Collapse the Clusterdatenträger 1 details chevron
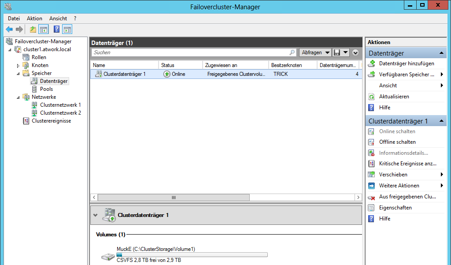451x265 pixels. 96,215
